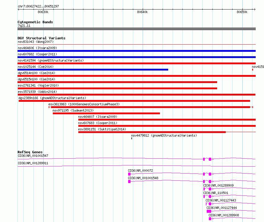This screenshot has height=222, width=264.
Task: Click the first exon block of CD36|NM_000072
Action: (129, 174)
